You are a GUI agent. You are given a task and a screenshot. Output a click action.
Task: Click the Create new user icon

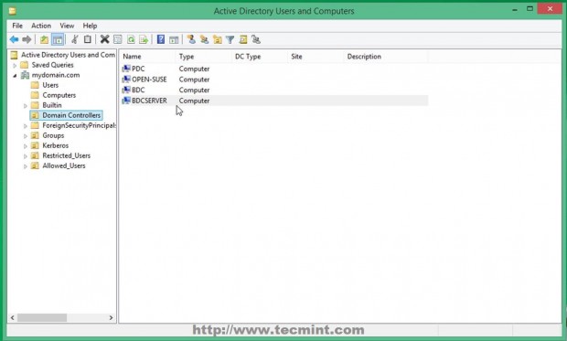pyautogui.click(x=191, y=39)
